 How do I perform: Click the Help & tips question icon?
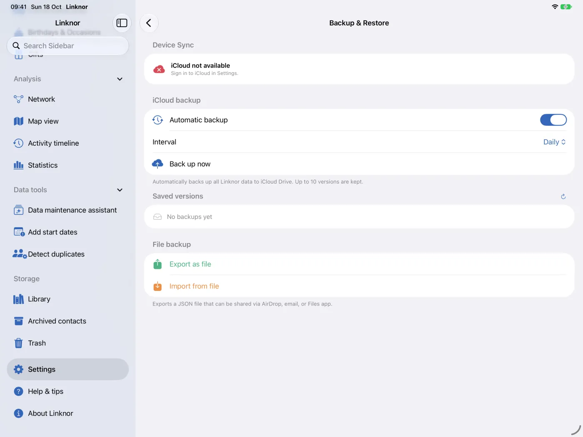[x=18, y=391]
